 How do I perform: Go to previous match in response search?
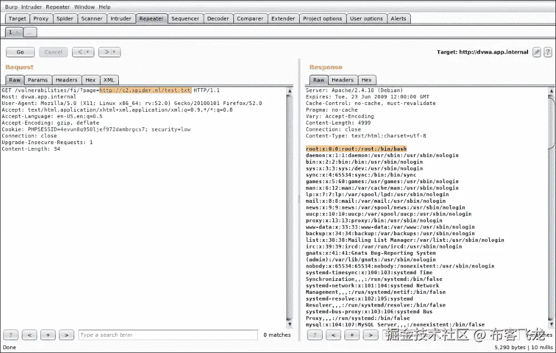tap(333, 335)
